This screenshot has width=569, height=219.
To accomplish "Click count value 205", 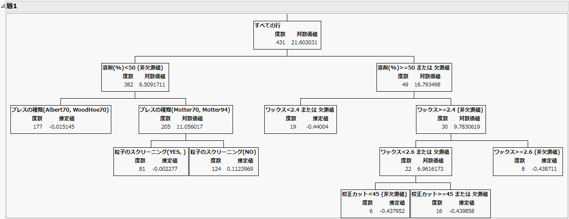I will tap(165, 126).
